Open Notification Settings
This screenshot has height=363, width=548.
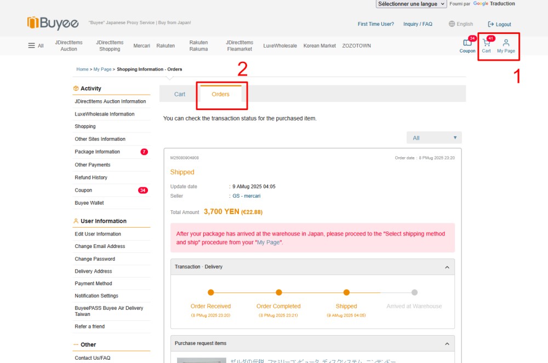[96, 296]
